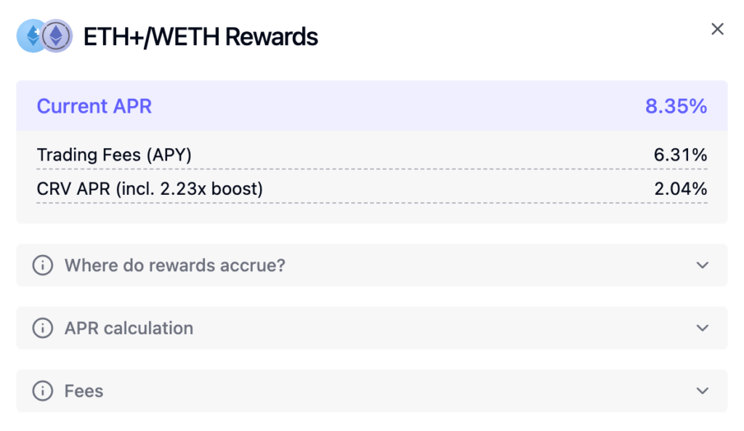
Task: Click the ETH+/WETH Rewards title
Action: 201,36
